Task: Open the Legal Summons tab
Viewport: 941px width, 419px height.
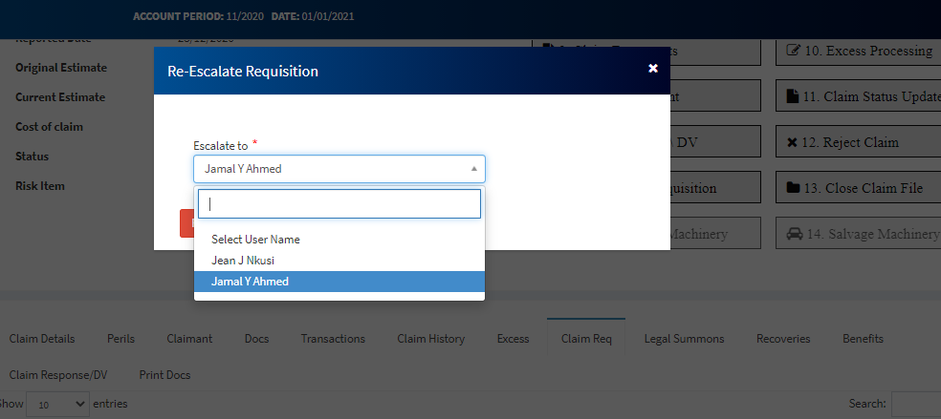Action: click(x=684, y=339)
